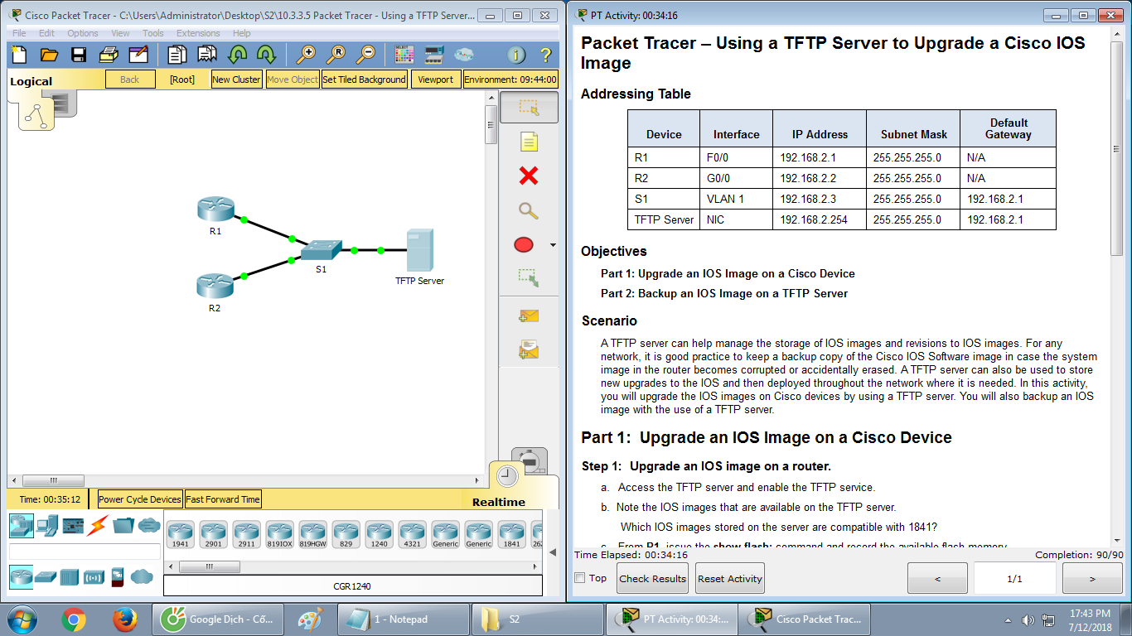Expand panel with side arrow near device list
The width and height of the screenshot is (1132, 636).
[553, 552]
